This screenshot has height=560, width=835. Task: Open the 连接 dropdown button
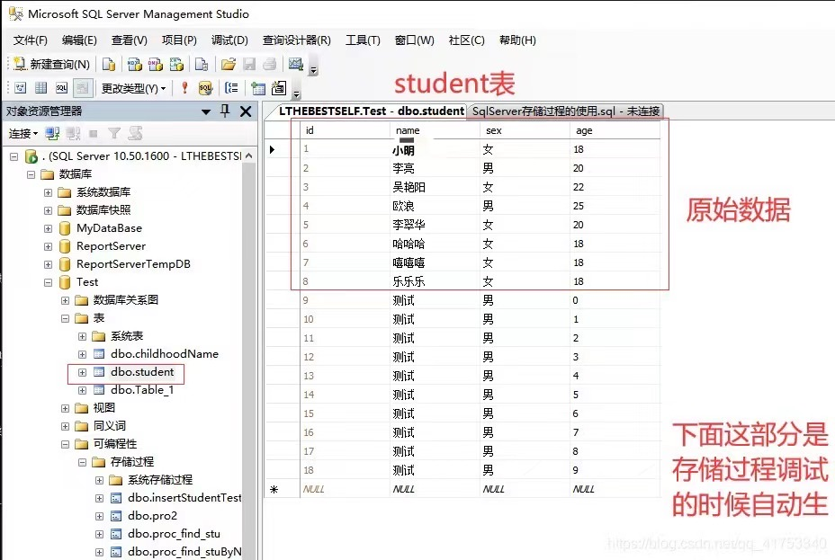click(23, 134)
